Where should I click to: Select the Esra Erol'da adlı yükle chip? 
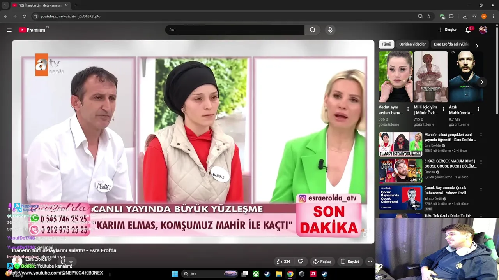click(451, 44)
